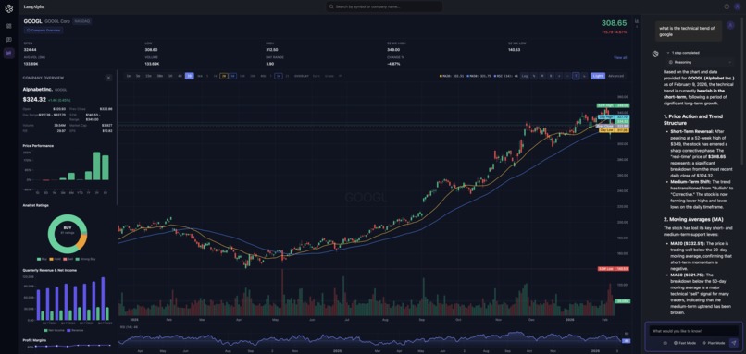Click the 'what is the technical trend' message
Image resolution: width=746 pixels, height=354 pixels.
pyautogui.click(x=689, y=31)
